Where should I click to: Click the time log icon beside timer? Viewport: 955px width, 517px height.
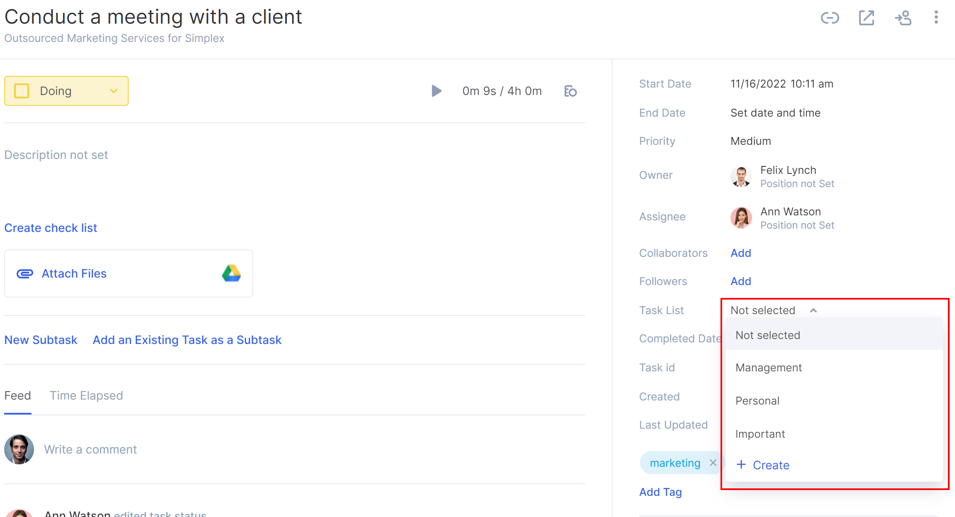click(x=570, y=91)
